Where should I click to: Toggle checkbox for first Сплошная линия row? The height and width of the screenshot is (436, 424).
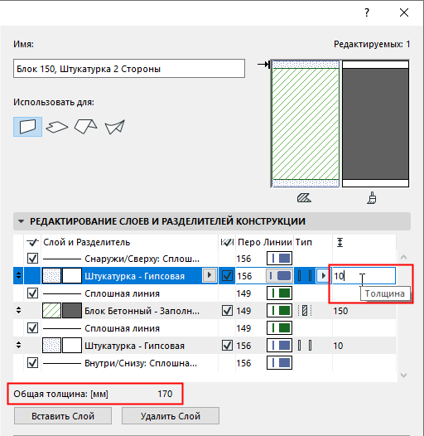coord(32,293)
